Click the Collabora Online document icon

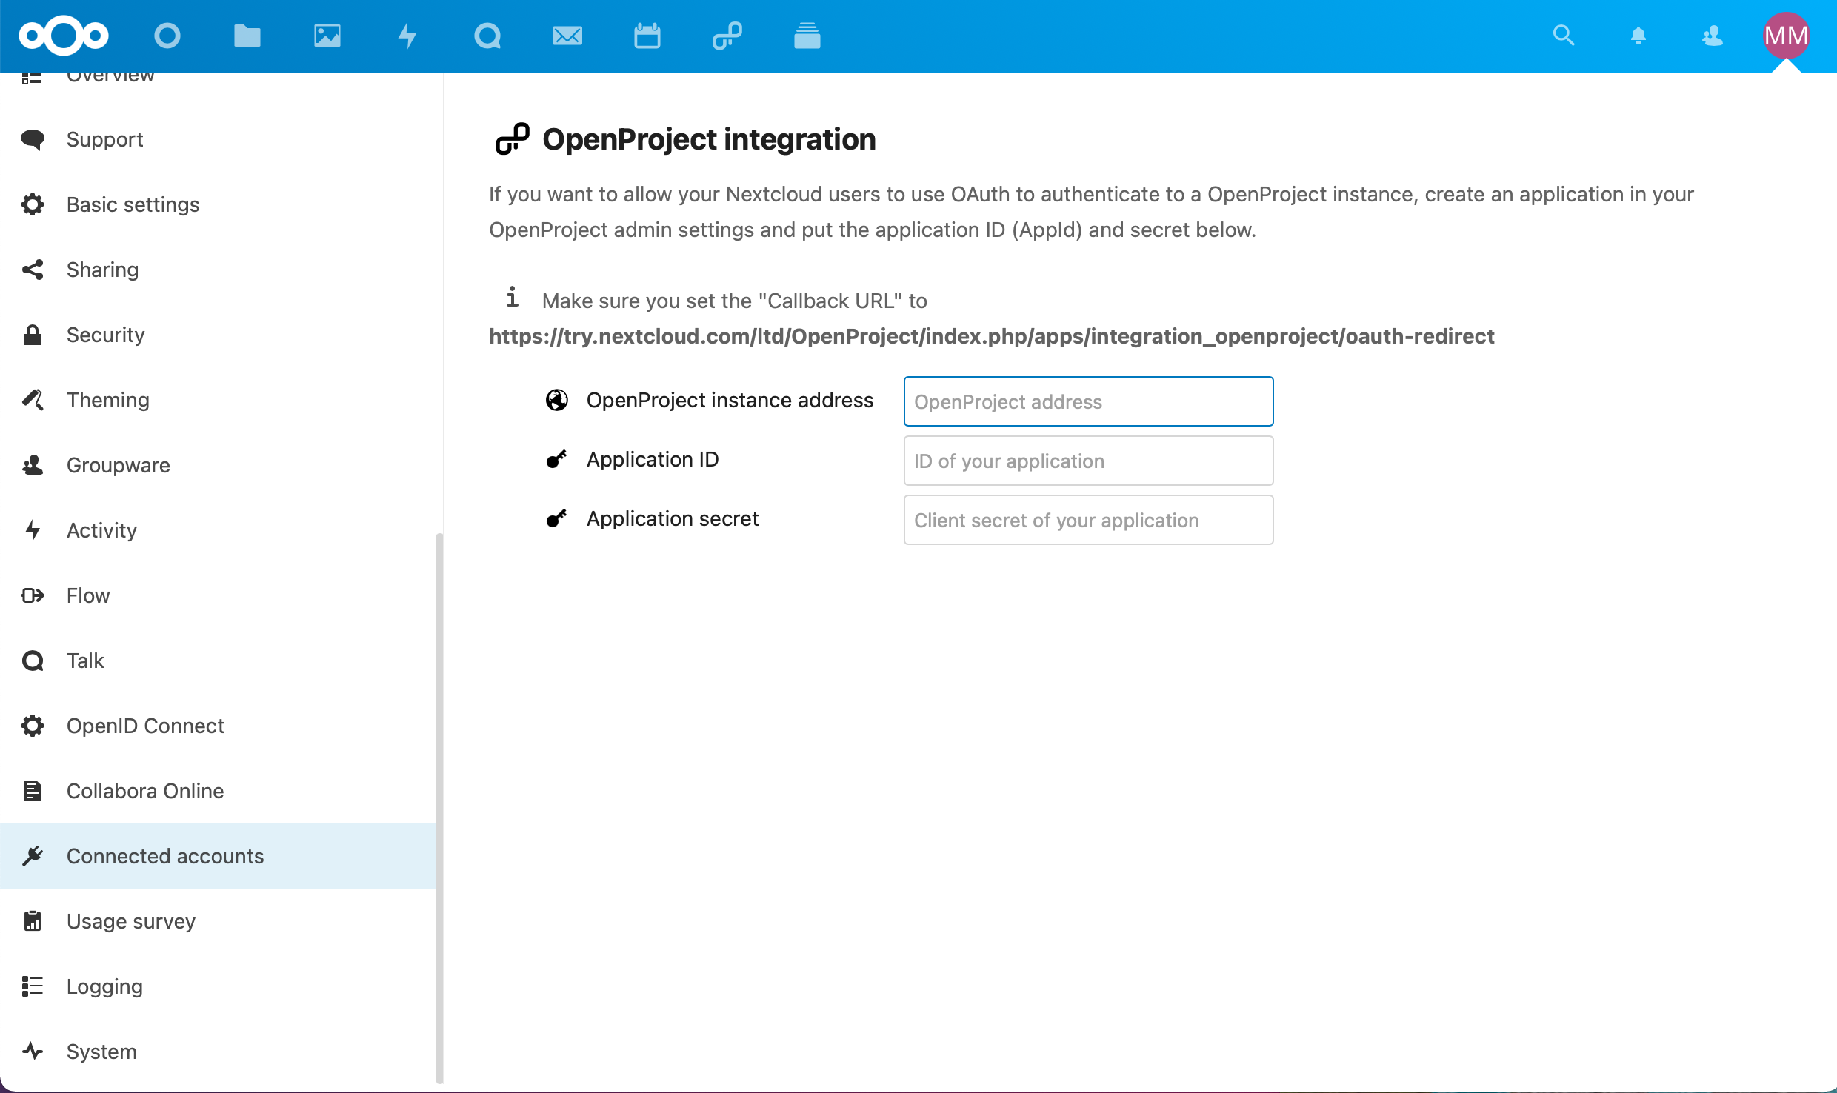33,791
